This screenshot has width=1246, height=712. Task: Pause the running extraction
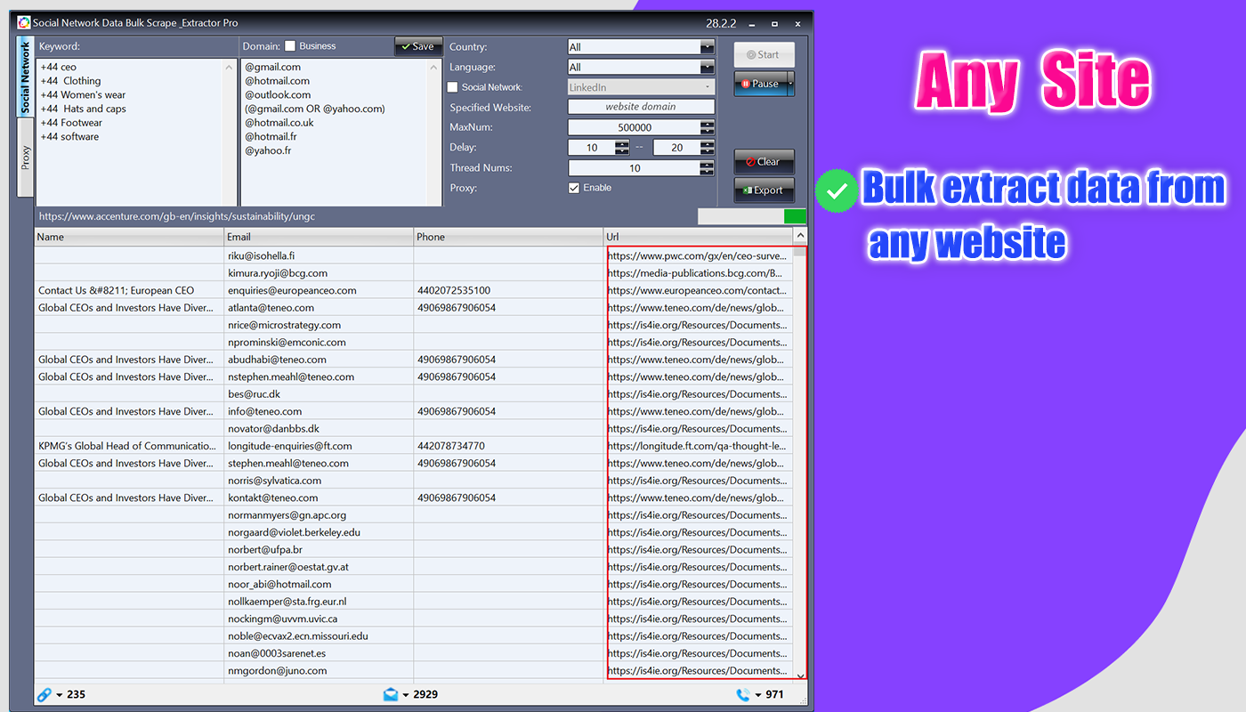point(758,84)
